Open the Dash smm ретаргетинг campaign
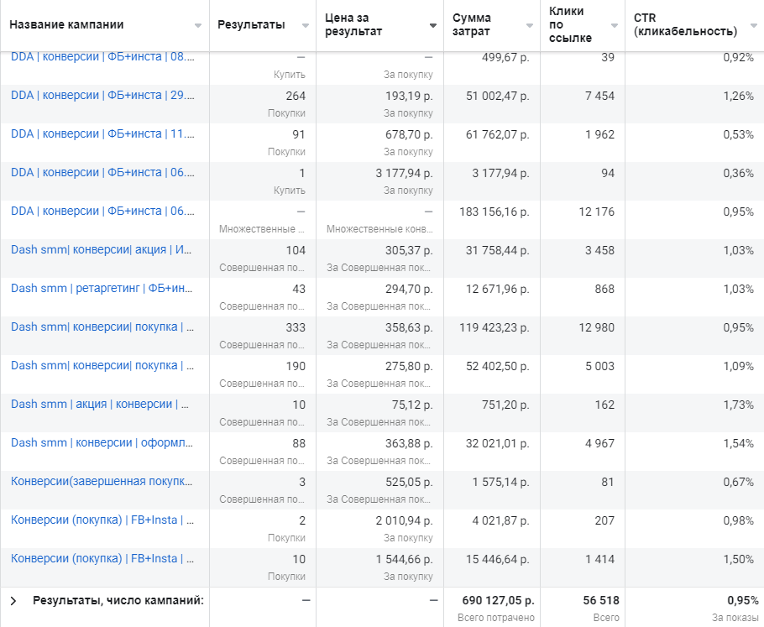 click(x=102, y=289)
